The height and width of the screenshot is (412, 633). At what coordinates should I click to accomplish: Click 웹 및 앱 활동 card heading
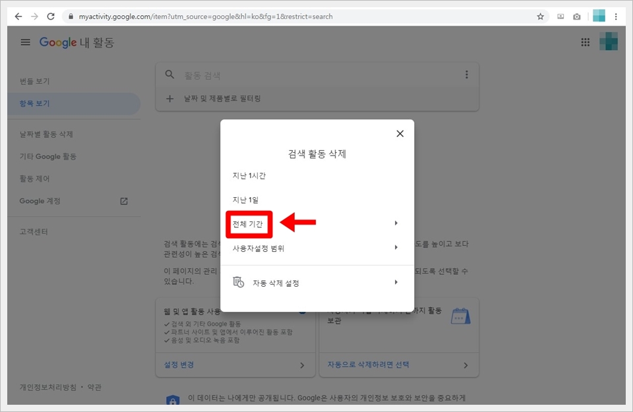coord(192,311)
